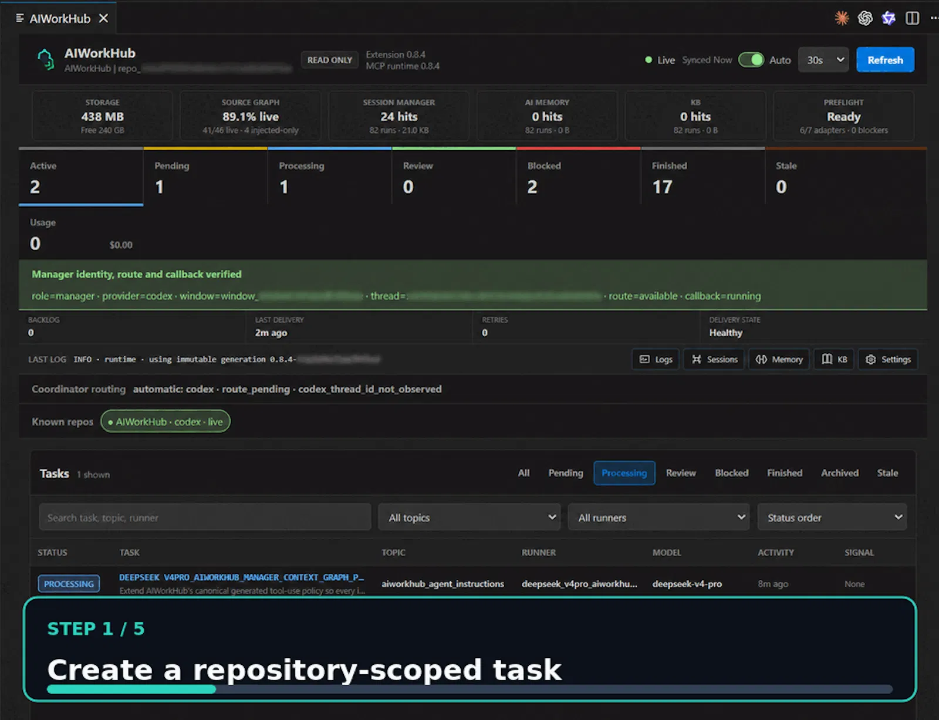Image resolution: width=939 pixels, height=720 pixels.
Task: Filter tasks list by Pending
Action: tap(566, 473)
